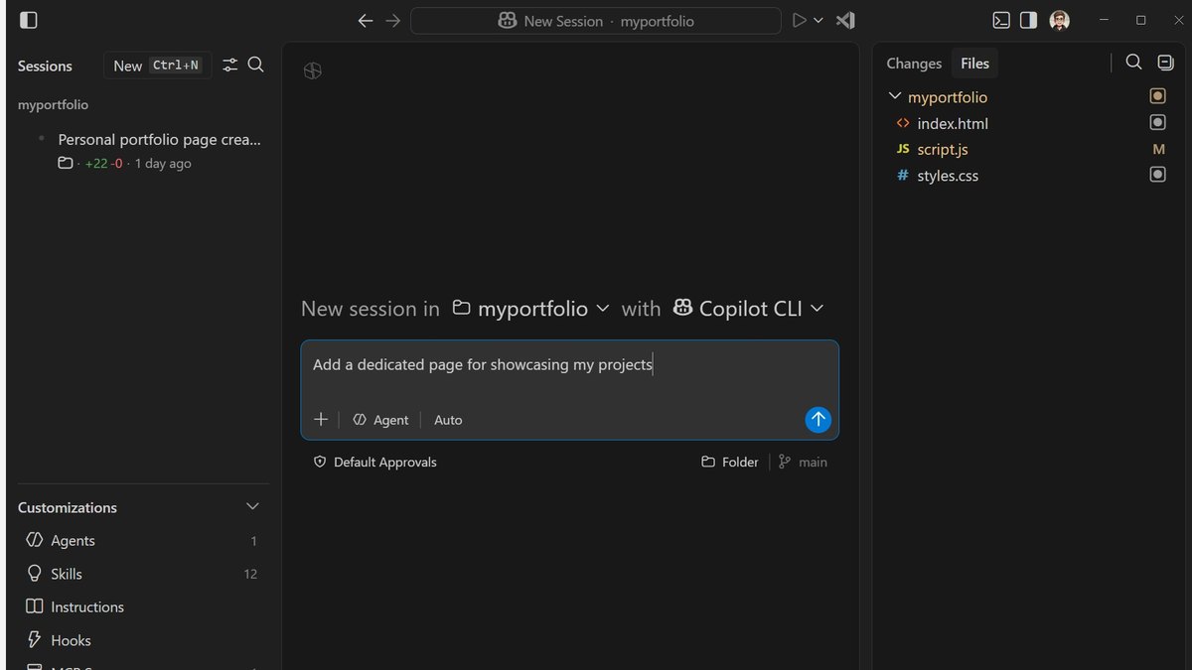Switch to the Files tab

coord(974,64)
